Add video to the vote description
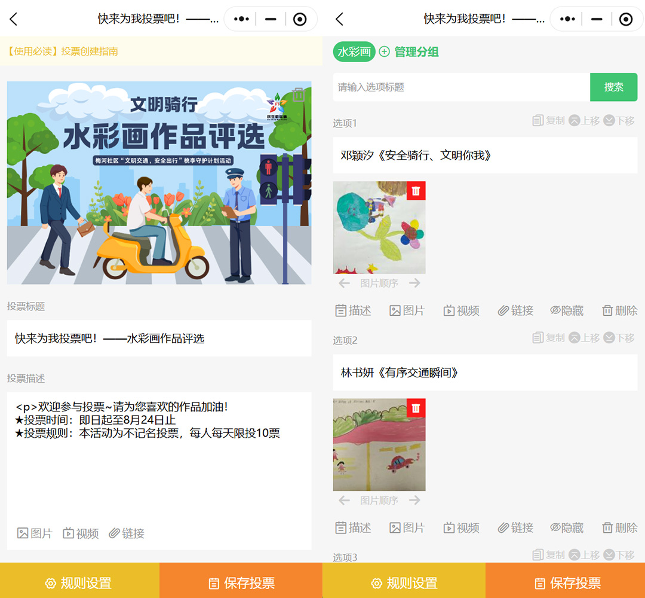Screen dimensions: 645x598 click(81, 533)
